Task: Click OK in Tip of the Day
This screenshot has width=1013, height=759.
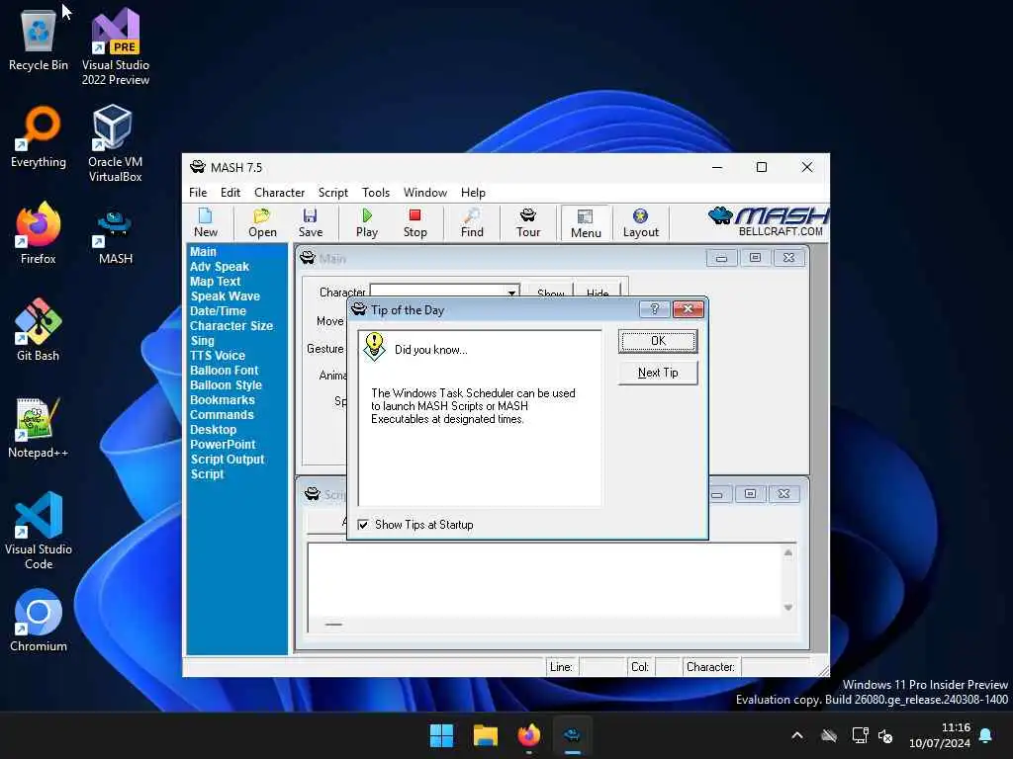Action: (658, 341)
